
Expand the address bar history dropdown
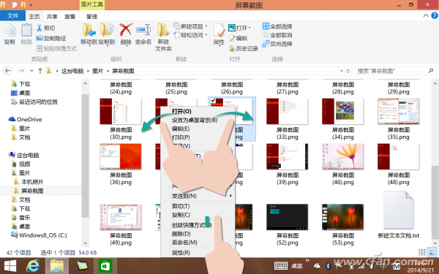[341, 71]
